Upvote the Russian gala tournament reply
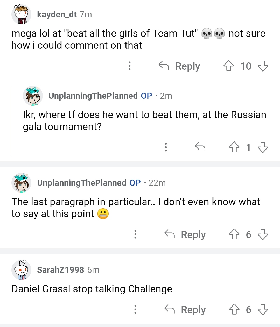Viewport: 280px width, 327px height. point(234,147)
